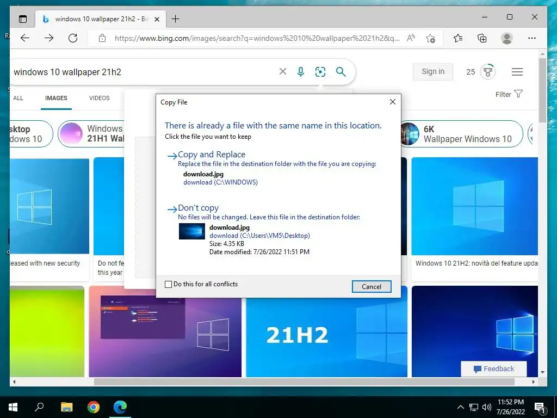Click the search magnifier icon
This screenshot has width=557, height=418.
[x=341, y=71]
